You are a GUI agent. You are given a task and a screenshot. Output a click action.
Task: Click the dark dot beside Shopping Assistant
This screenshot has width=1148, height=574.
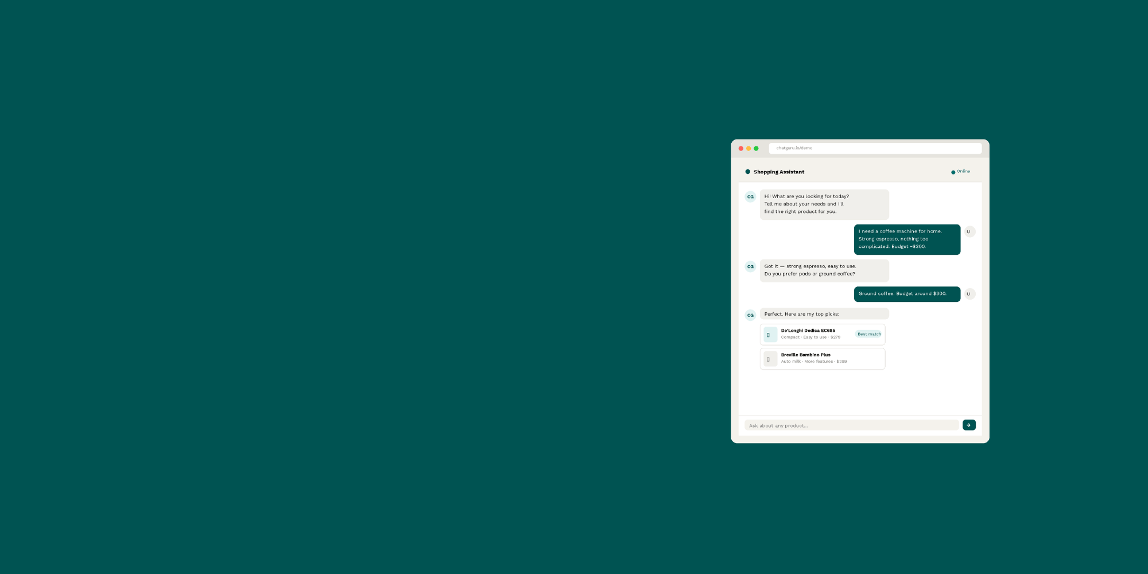(x=747, y=172)
